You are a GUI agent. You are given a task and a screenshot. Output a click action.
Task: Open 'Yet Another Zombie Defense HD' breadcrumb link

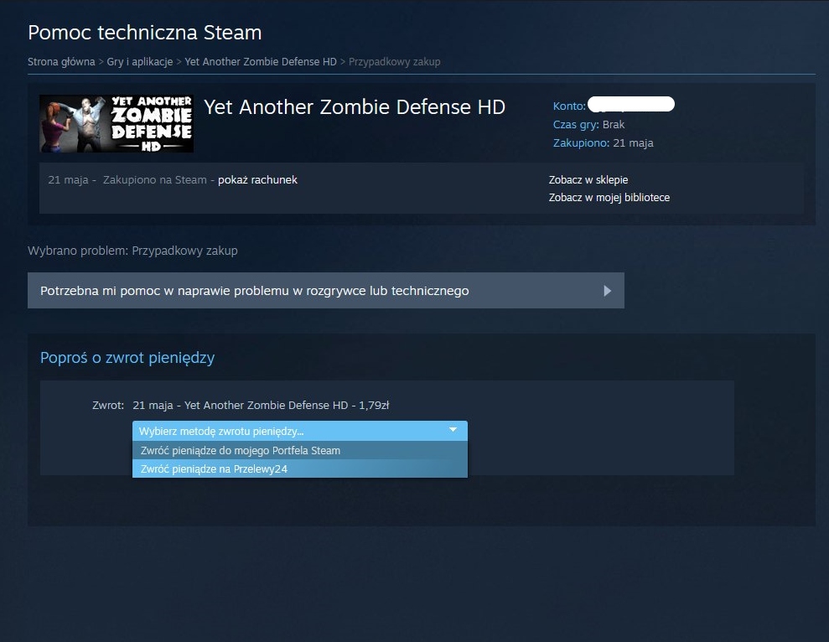[x=261, y=62]
